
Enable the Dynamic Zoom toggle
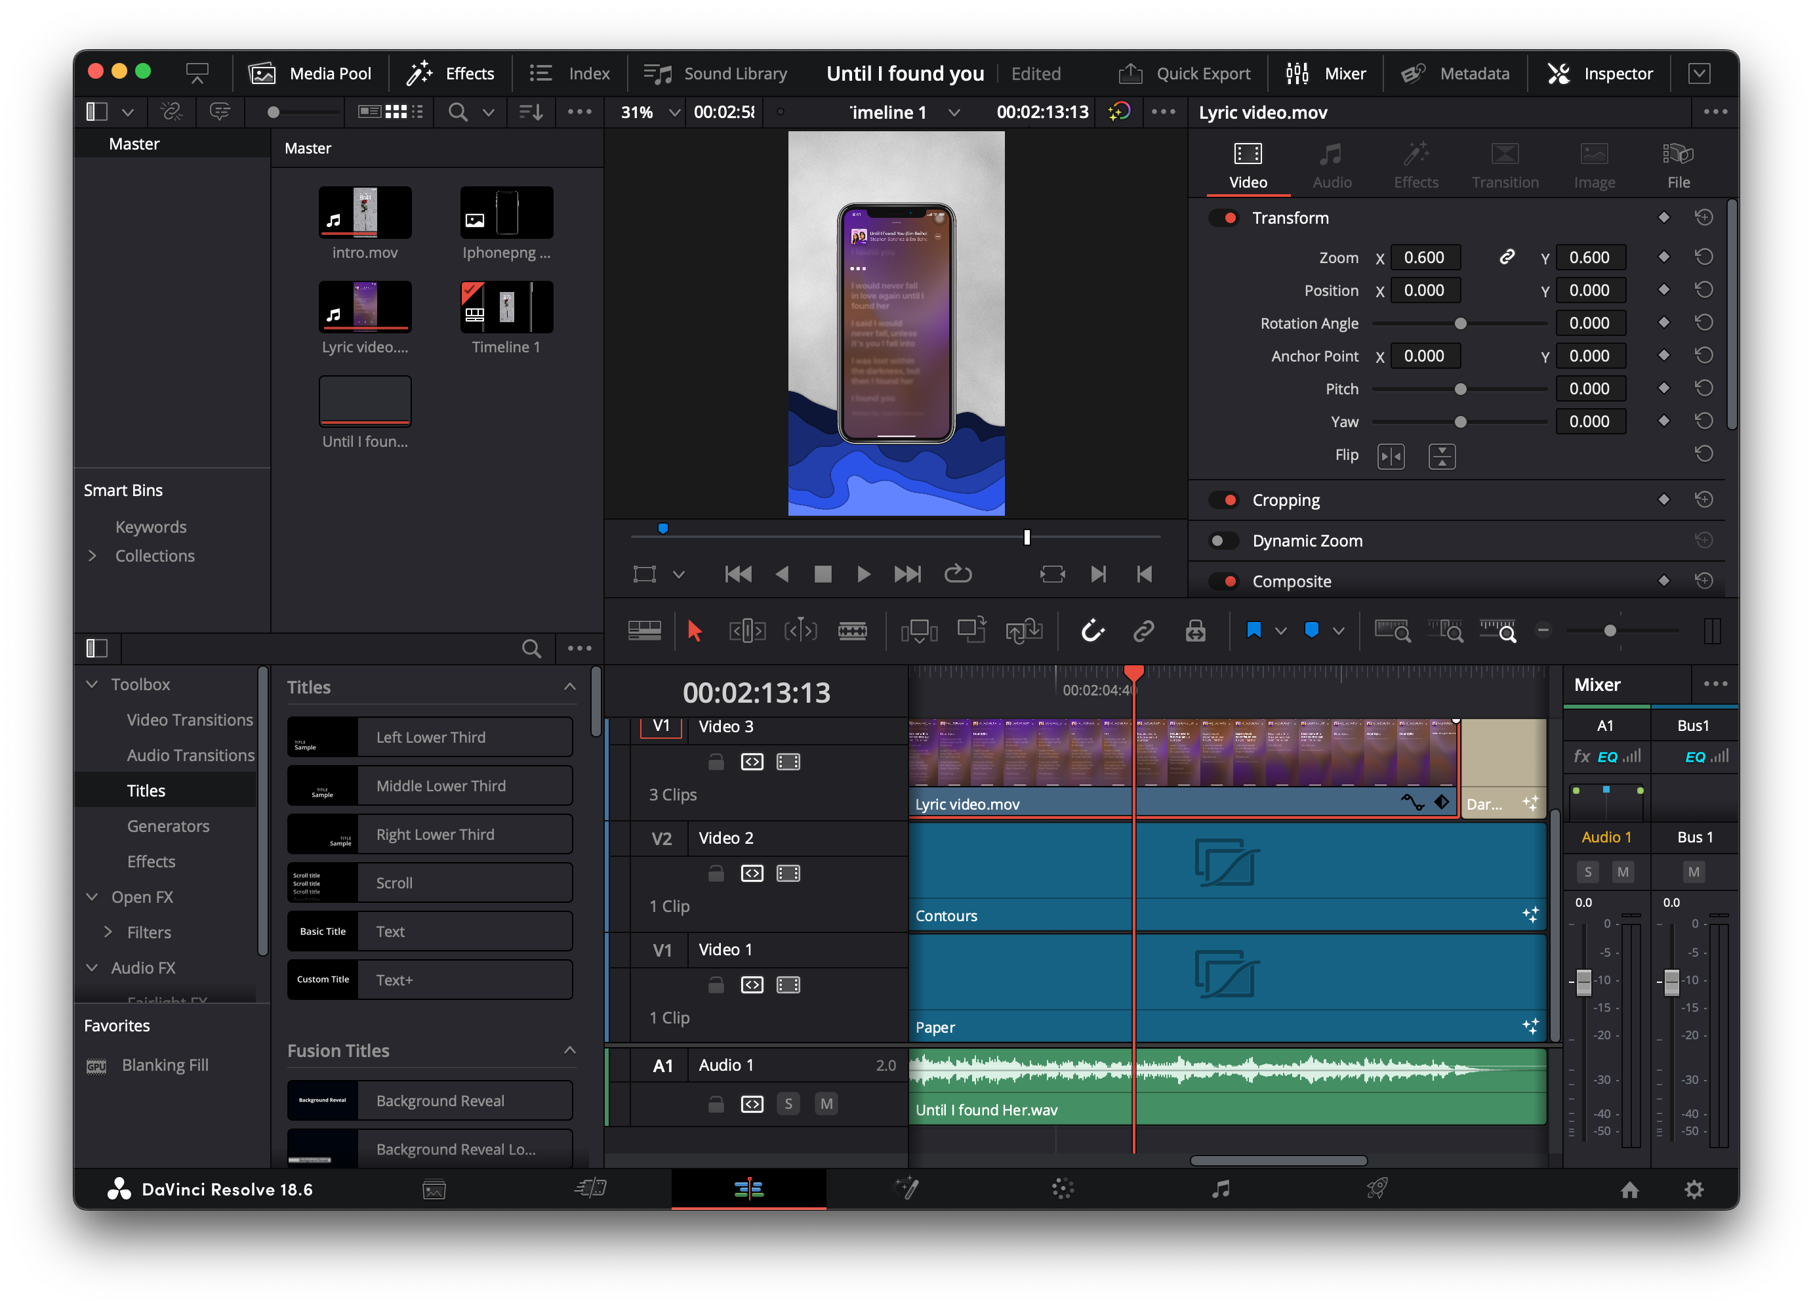click(x=1224, y=541)
